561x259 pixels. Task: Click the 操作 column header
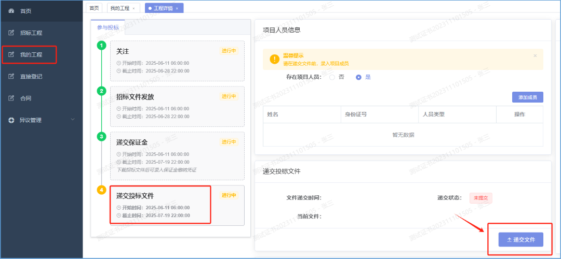point(519,114)
